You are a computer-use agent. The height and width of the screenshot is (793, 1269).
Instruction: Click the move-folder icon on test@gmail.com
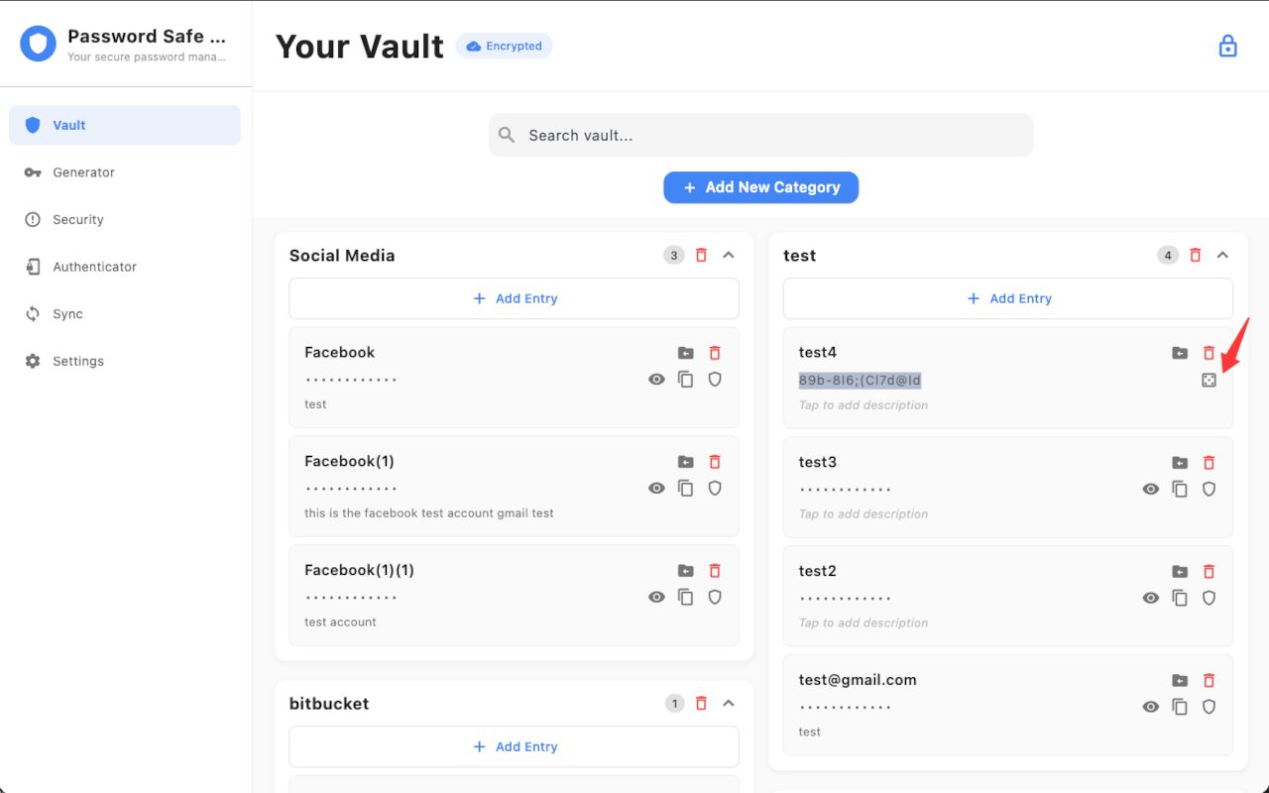click(1180, 681)
